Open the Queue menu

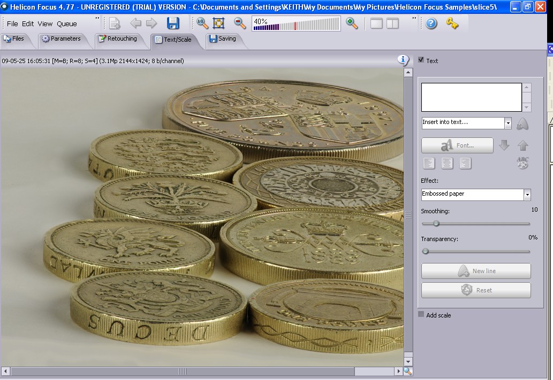click(x=67, y=24)
